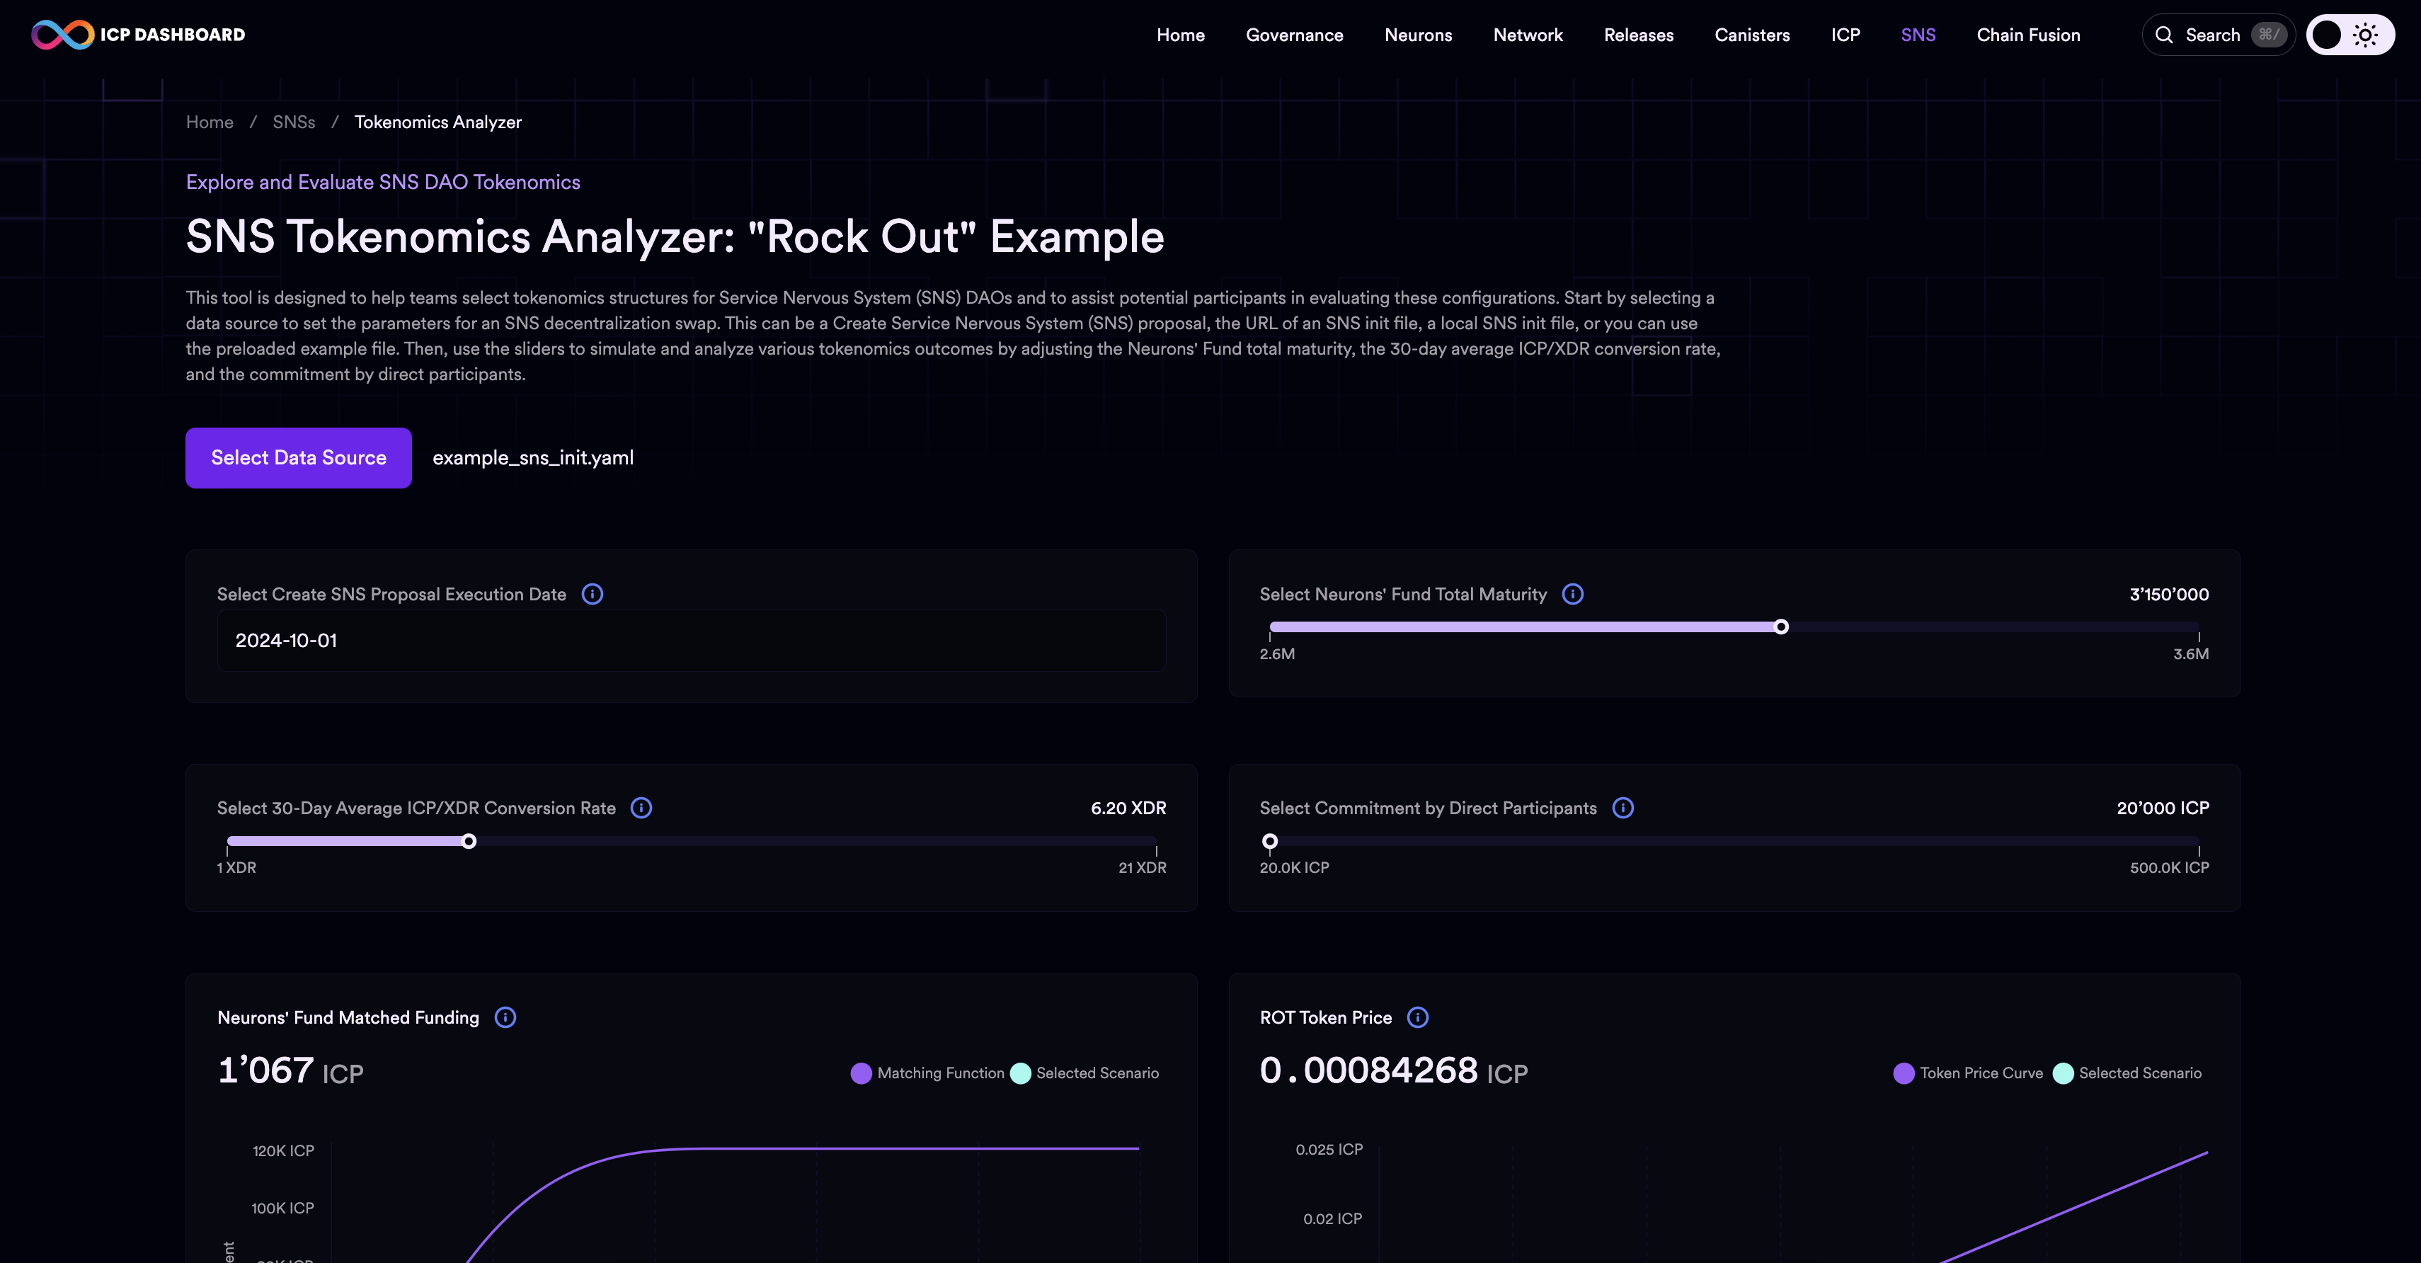Click the 6.20 XDR value
2421x1263 pixels.
pos(1128,808)
